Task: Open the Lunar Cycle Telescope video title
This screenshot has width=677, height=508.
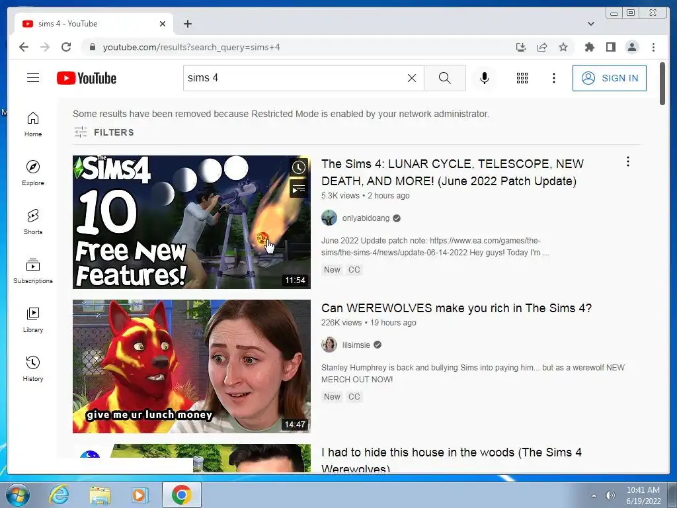Action: (x=452, y=173)
